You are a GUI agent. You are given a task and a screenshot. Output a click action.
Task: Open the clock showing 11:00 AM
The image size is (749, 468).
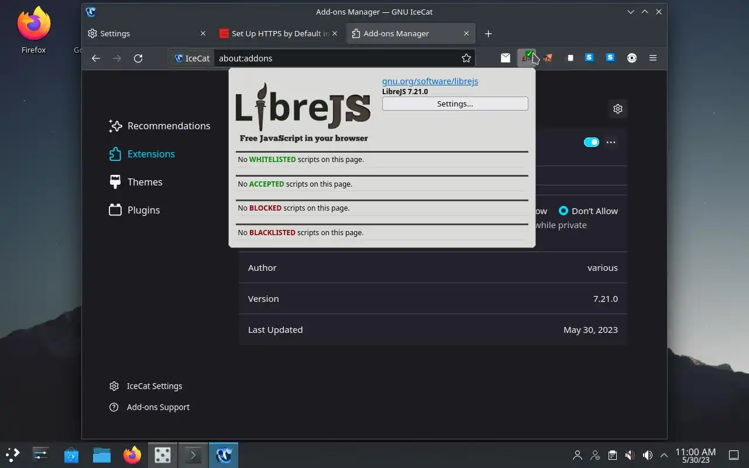[x=695, y=455]
